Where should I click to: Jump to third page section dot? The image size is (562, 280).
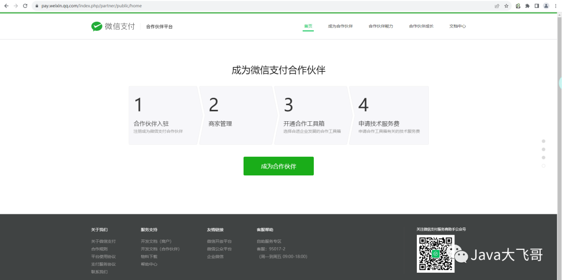click(x=543, y=158)
